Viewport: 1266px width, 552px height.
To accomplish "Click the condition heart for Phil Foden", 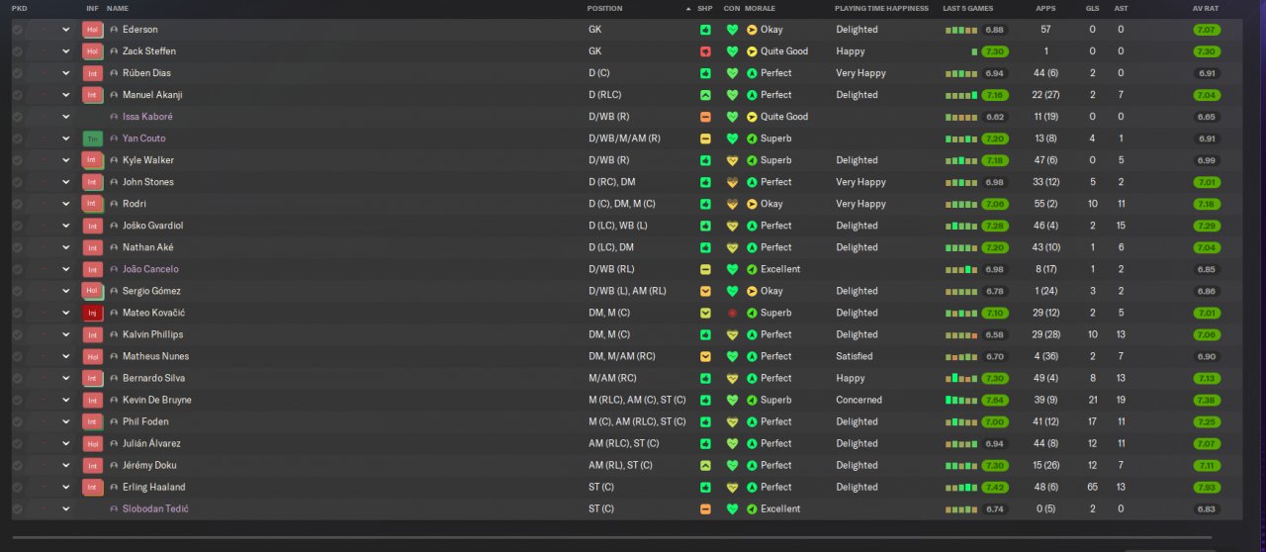I will [733, 421].
